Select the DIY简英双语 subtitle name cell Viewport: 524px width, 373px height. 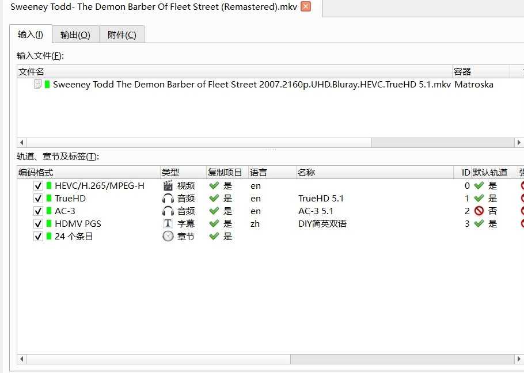322,224
